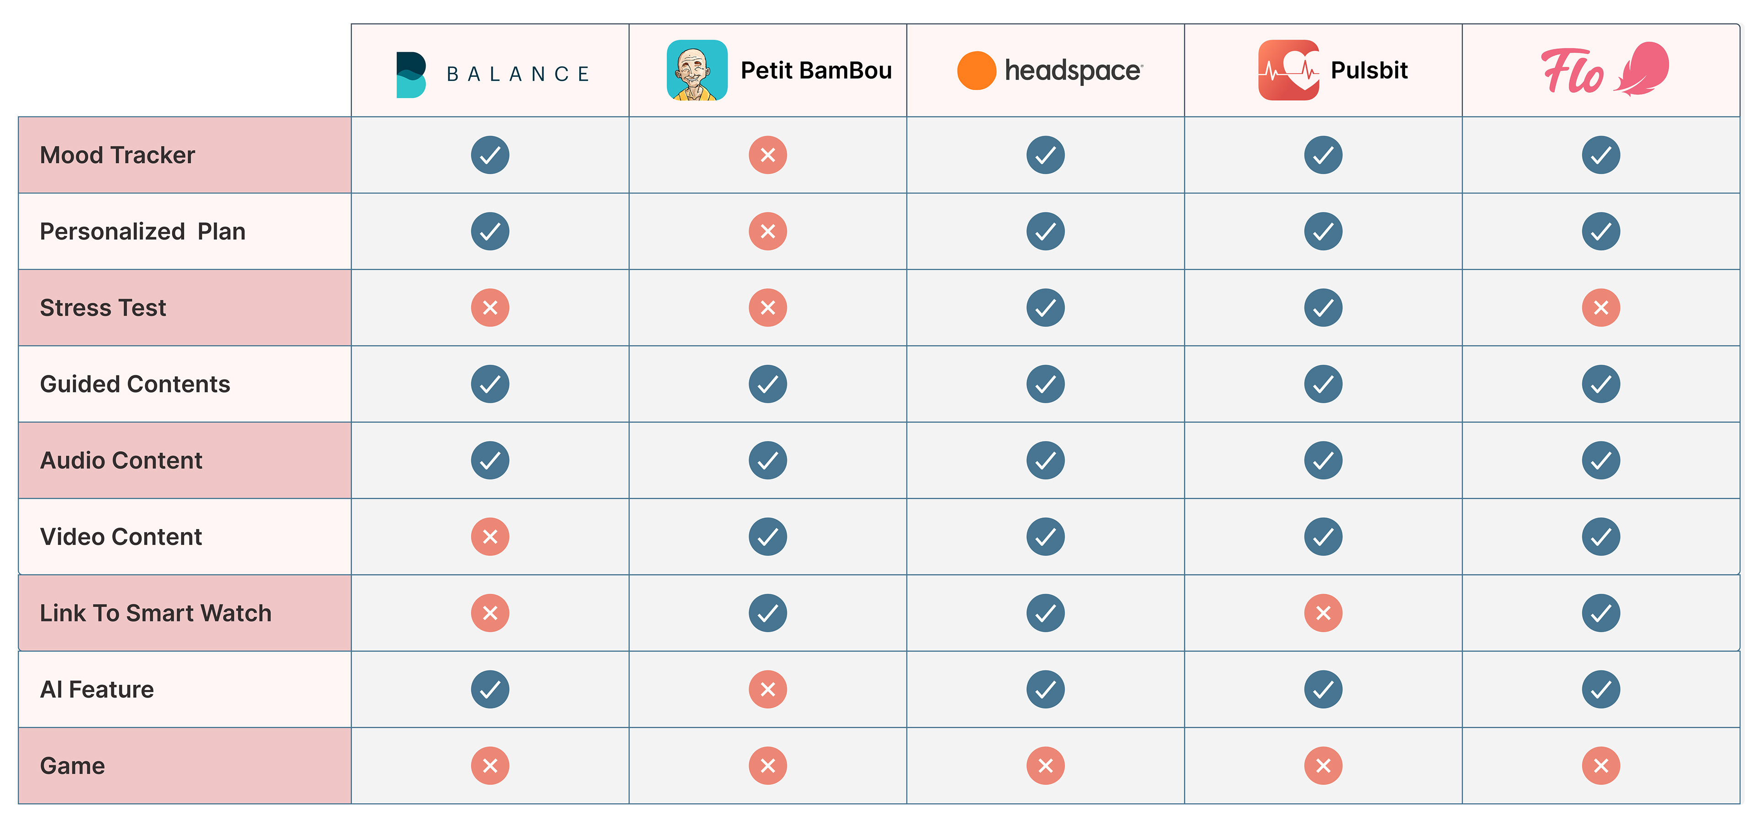The image size is (1757, 827).
Task: Select the Game row label
Action: pyautogui.click(x=72, y=766)
